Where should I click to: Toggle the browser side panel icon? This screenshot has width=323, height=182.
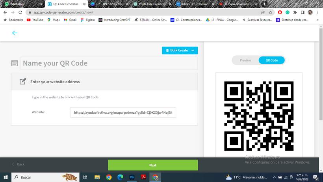pyautogui.click(x=303, y=12)
